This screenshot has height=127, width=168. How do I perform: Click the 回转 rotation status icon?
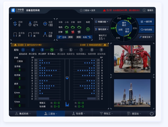click(x=15, y=24)
